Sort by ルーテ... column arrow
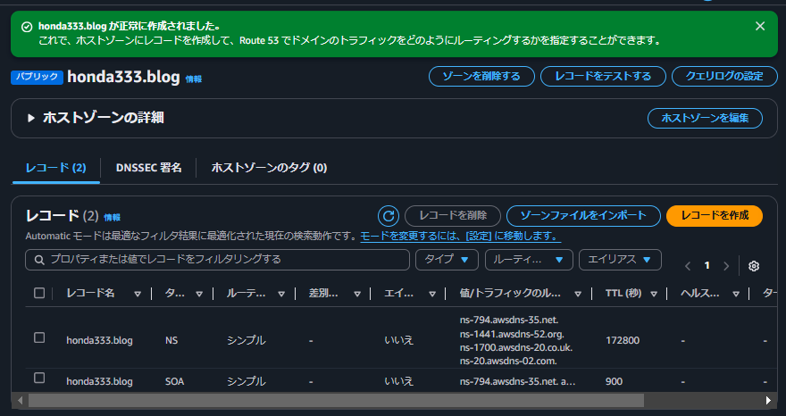Image resolution: width=786 pixels, height=416 pixels. 281,295
